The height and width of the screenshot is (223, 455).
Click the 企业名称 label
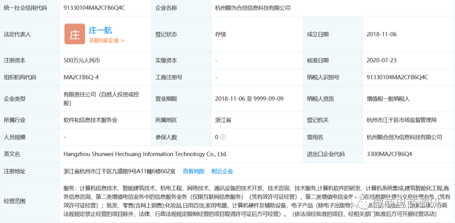point(166,8)
